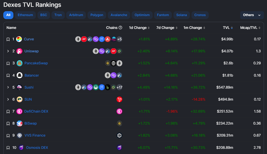Viewport: 267px width, 154px height.
Task: Filter by Avalanche chain
Action: tap(119, 15)
